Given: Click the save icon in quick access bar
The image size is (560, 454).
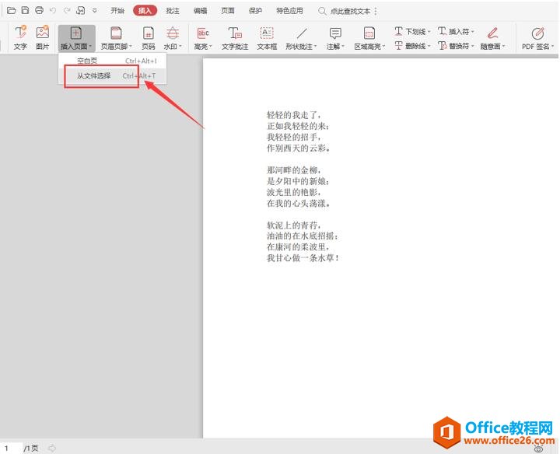Looking at the screenshot, I should click(25, 11).
